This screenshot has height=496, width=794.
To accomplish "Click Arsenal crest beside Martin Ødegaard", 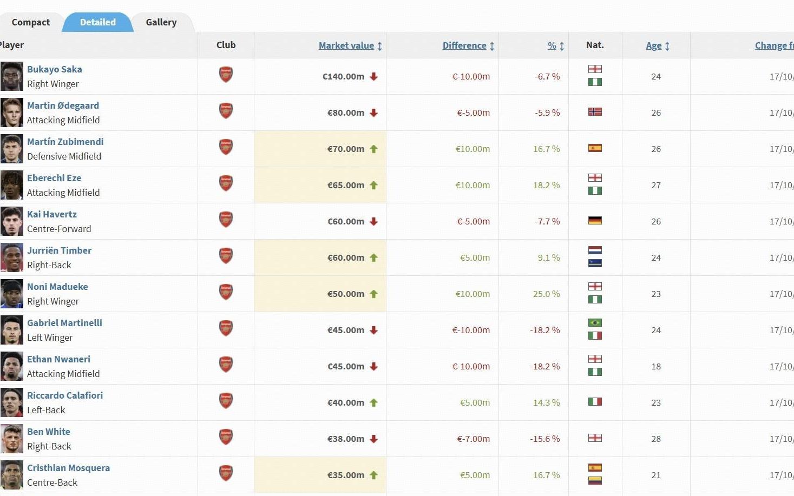I will tap(226, 111).
